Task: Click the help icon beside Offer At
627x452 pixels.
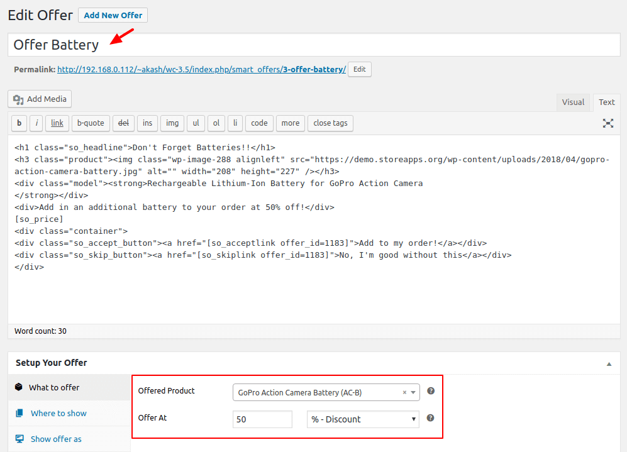Action: [x=430, y=417]
